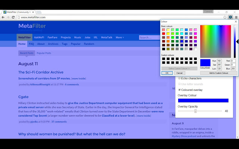Bookmark page with the star icon

[225, 18]
